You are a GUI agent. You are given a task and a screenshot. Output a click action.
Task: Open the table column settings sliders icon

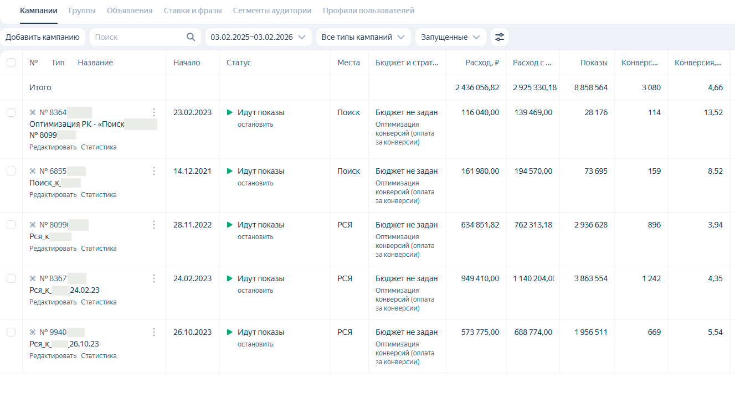500,37
